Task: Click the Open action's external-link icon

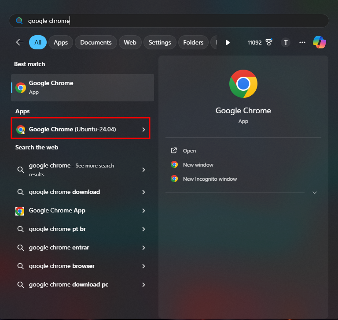Action: pos(174,150)
